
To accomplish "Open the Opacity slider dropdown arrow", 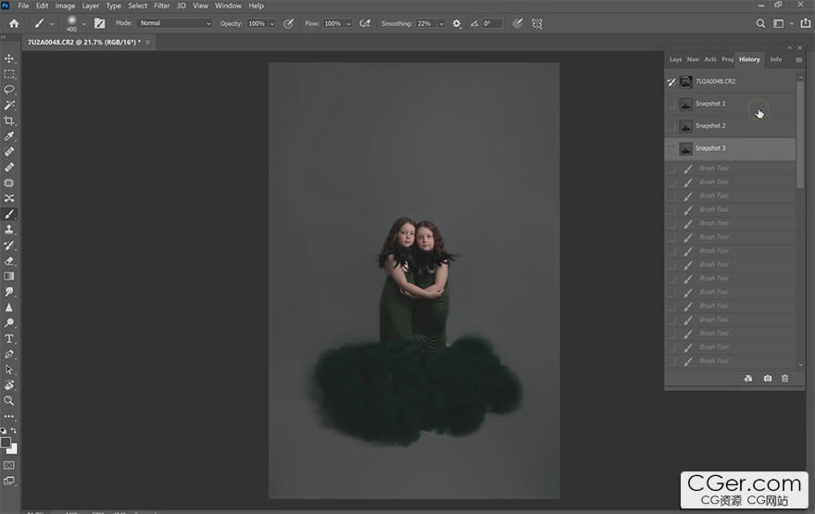I will [x=272, y=24].
